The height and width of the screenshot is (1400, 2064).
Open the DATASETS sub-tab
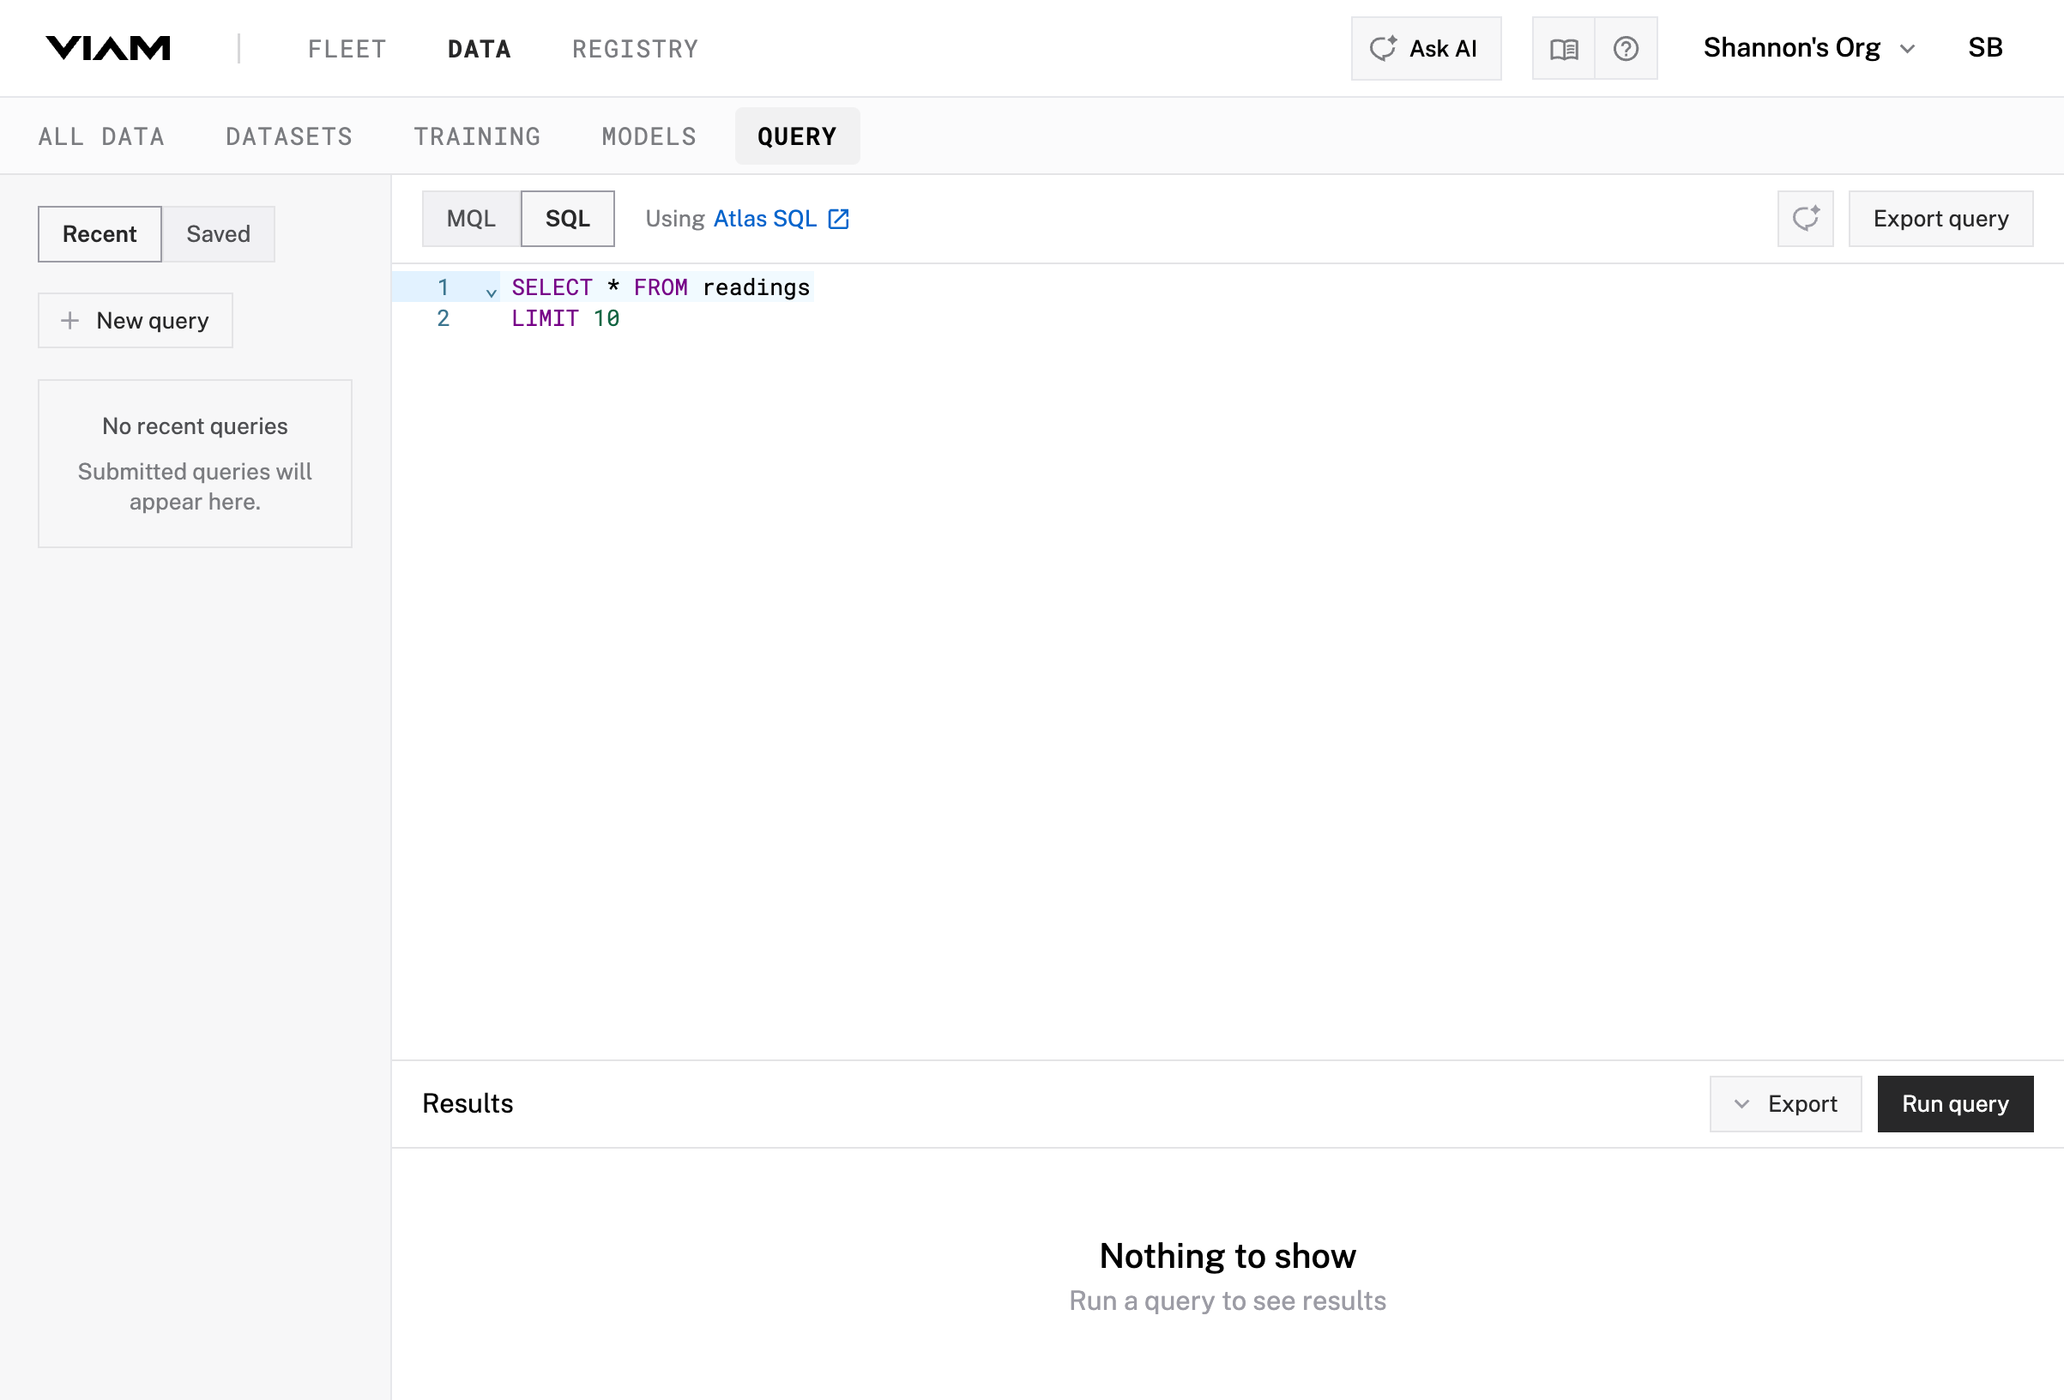click(288, 136)
